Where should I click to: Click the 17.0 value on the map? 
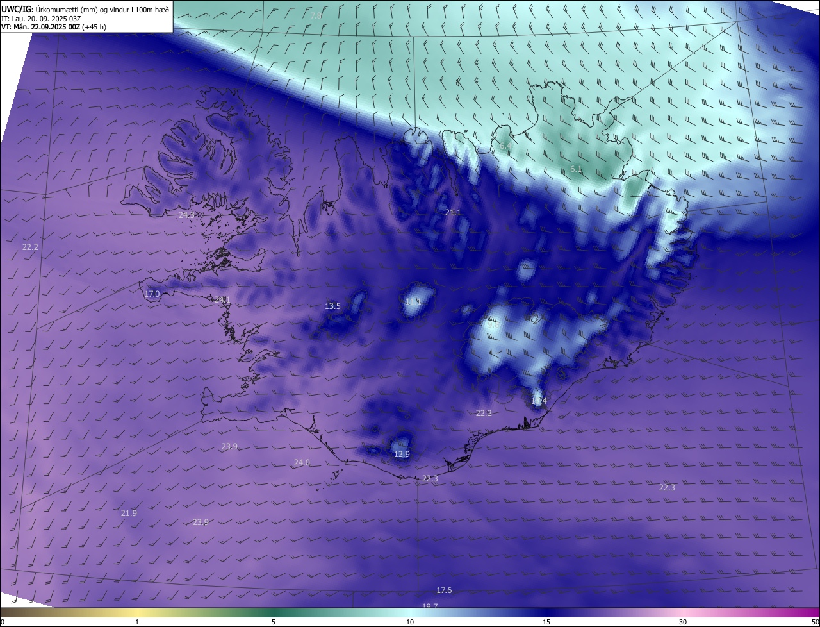[x=152, y=294]
